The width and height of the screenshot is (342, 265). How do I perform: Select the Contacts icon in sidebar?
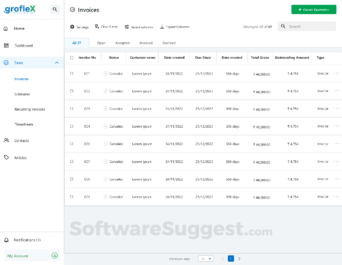6,140
